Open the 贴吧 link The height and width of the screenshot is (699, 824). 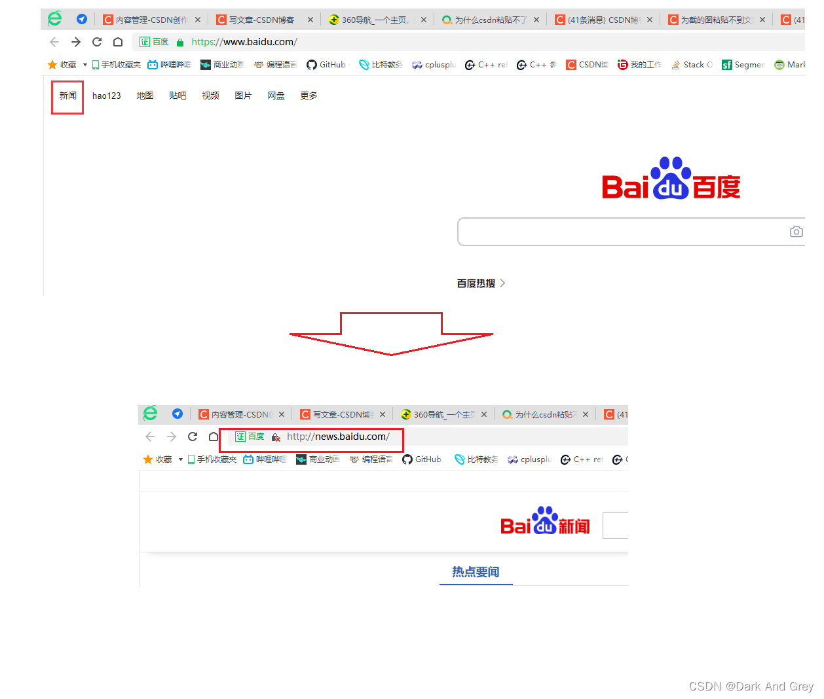(178, 96)
